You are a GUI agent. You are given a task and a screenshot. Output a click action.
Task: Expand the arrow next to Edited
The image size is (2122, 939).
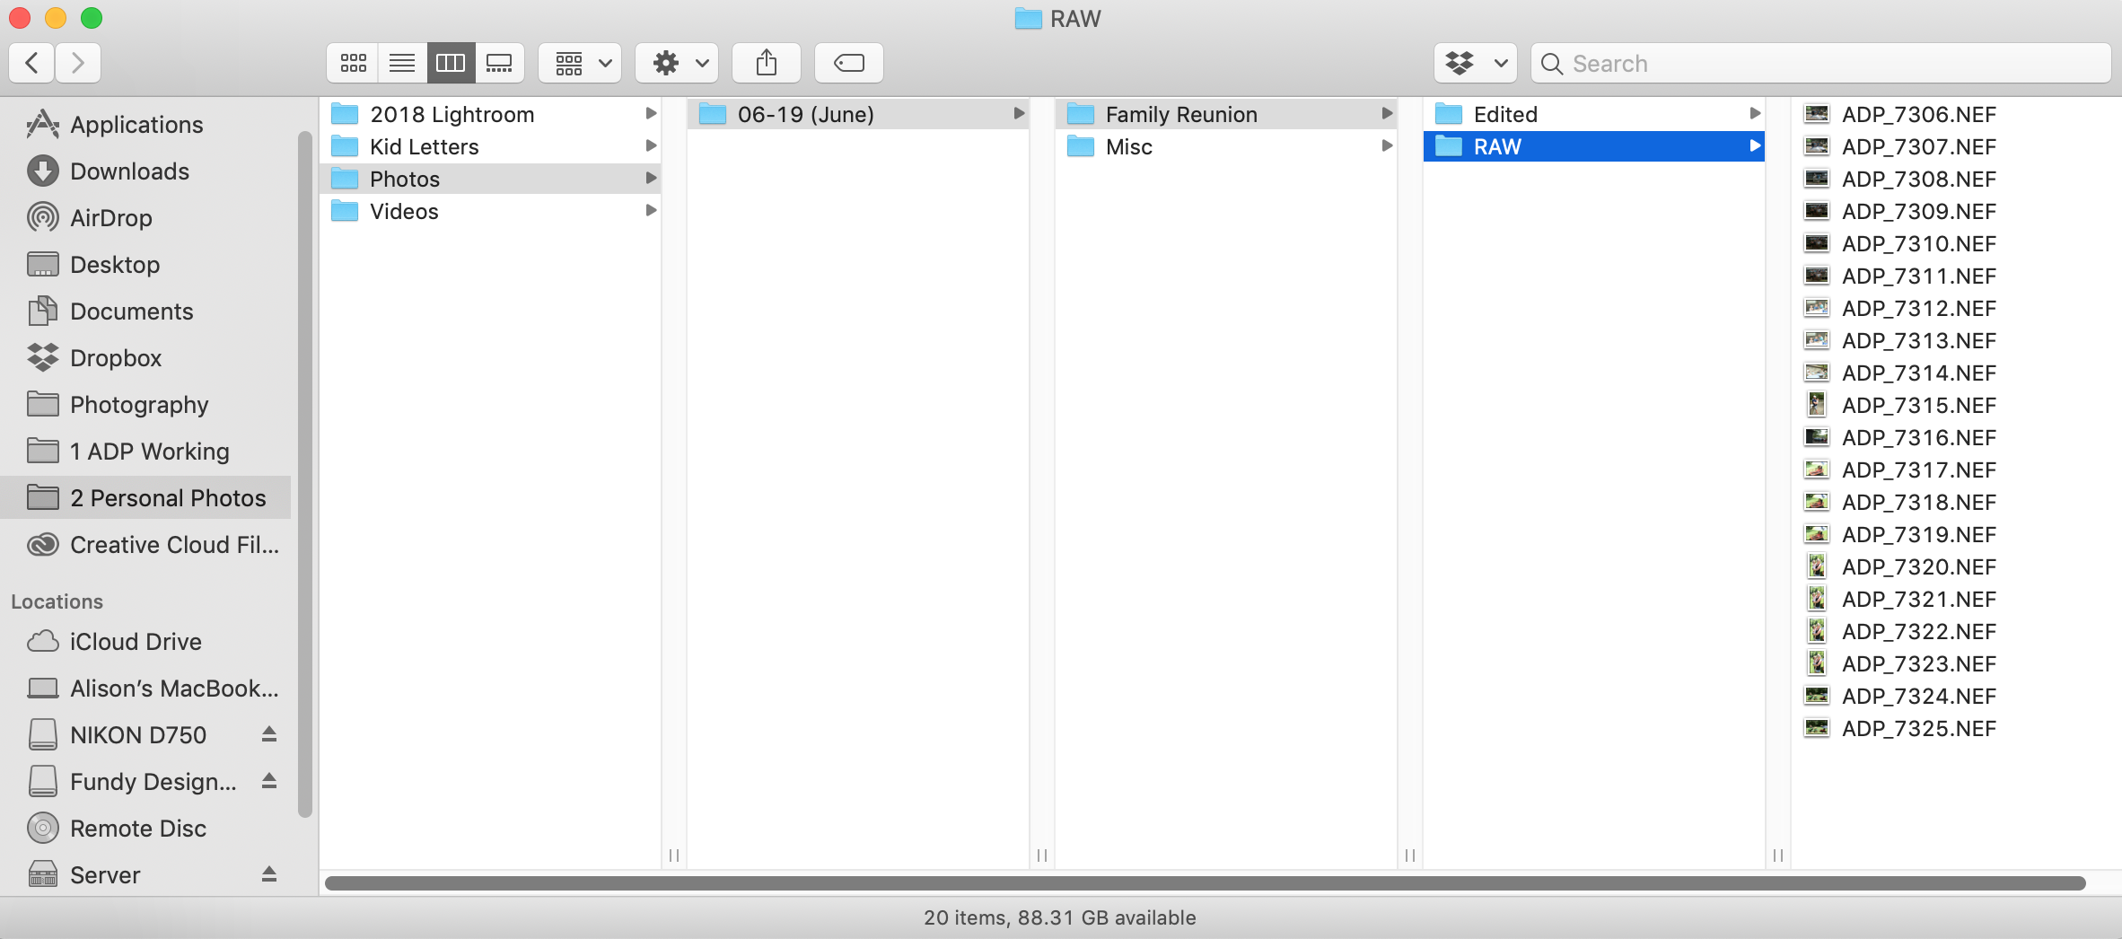click(1755, 114)
